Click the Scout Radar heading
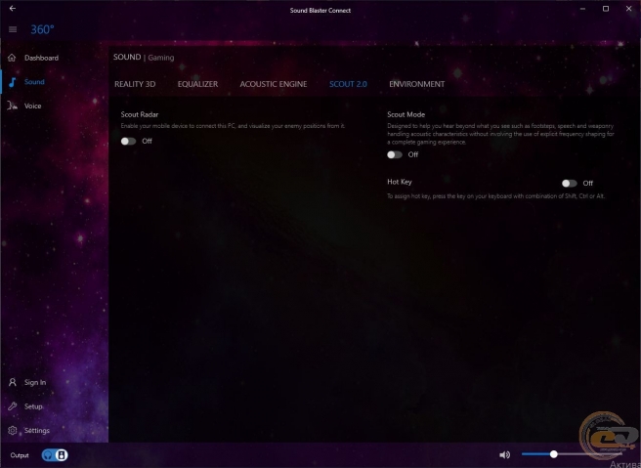This screenshot has width=641, height=468. 140,114
